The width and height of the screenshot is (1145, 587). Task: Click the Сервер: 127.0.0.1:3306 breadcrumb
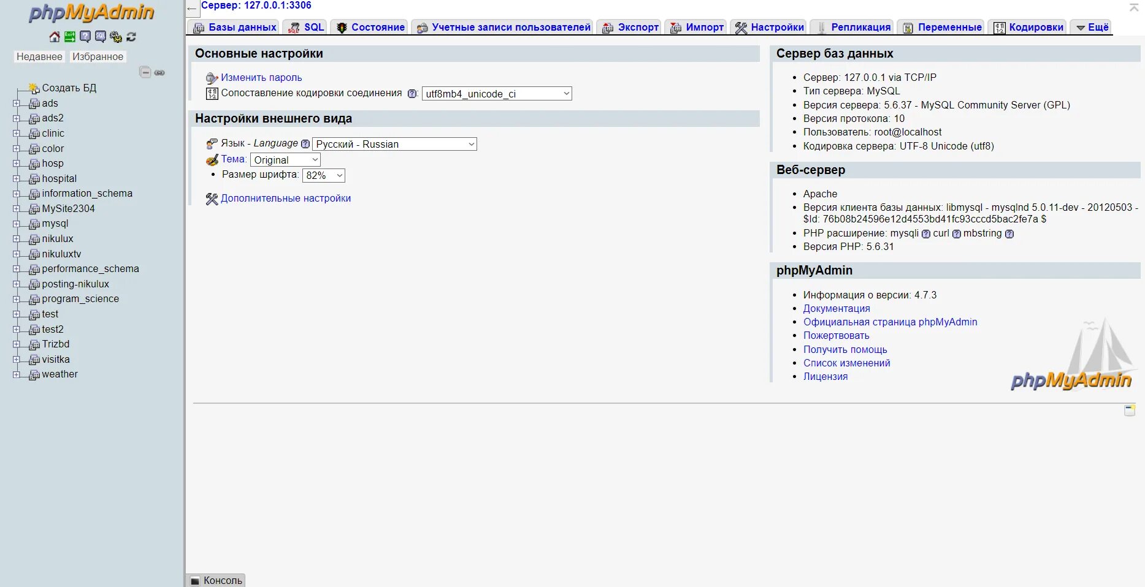point(256,6)
